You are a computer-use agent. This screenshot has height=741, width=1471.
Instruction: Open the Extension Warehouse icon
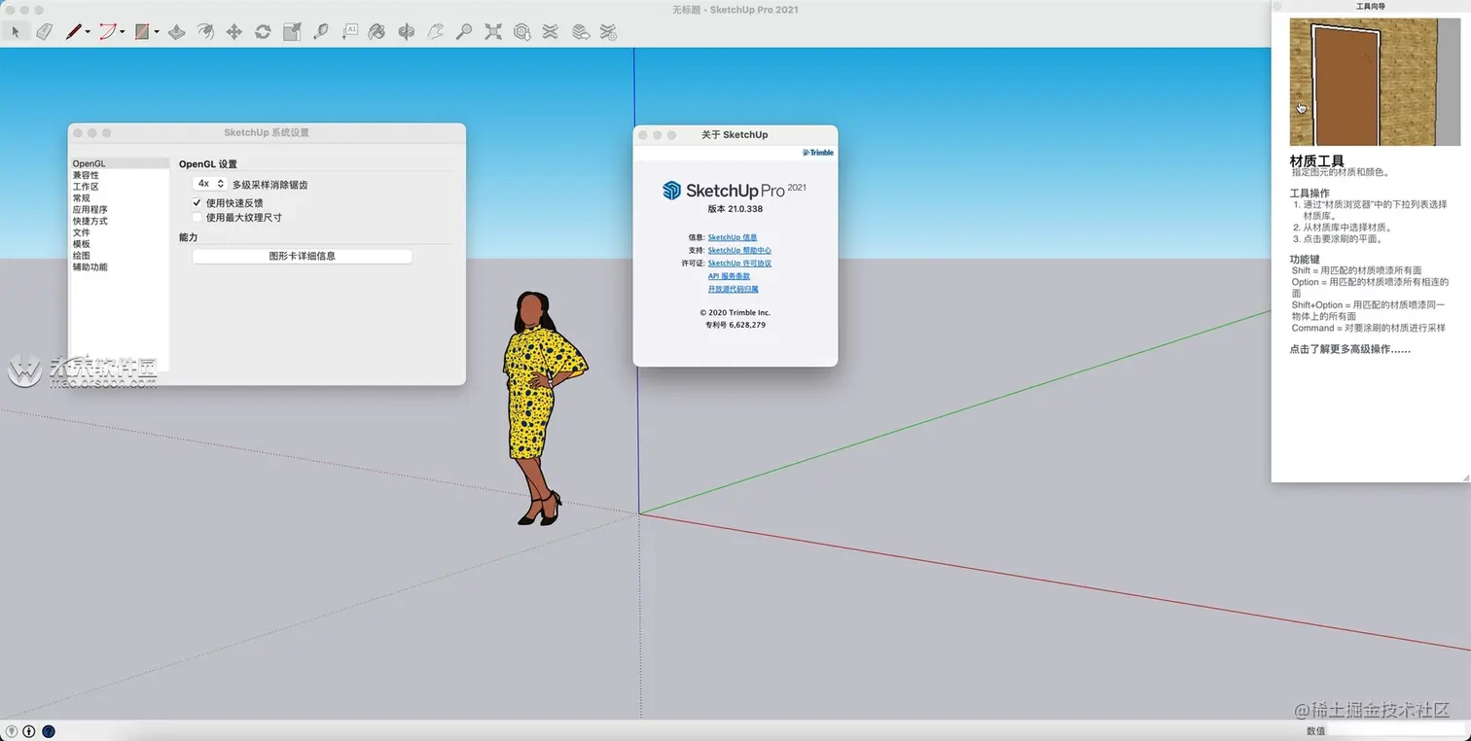tap(551, 32)
